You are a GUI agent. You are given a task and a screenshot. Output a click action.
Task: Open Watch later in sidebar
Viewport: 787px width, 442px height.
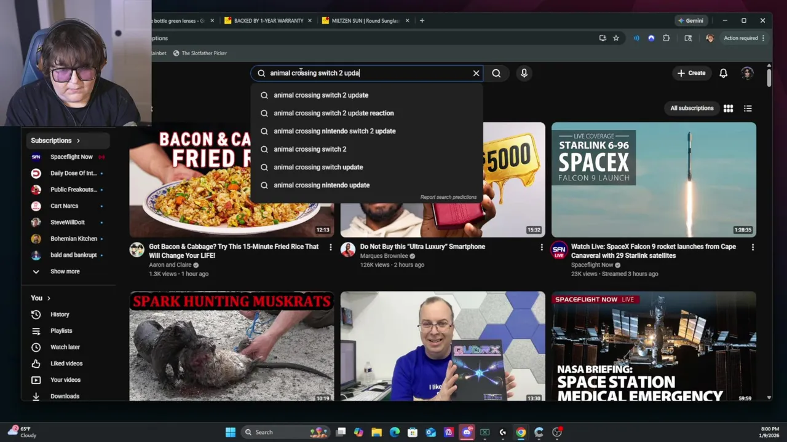pyautogui.click(x=68, y=347)
